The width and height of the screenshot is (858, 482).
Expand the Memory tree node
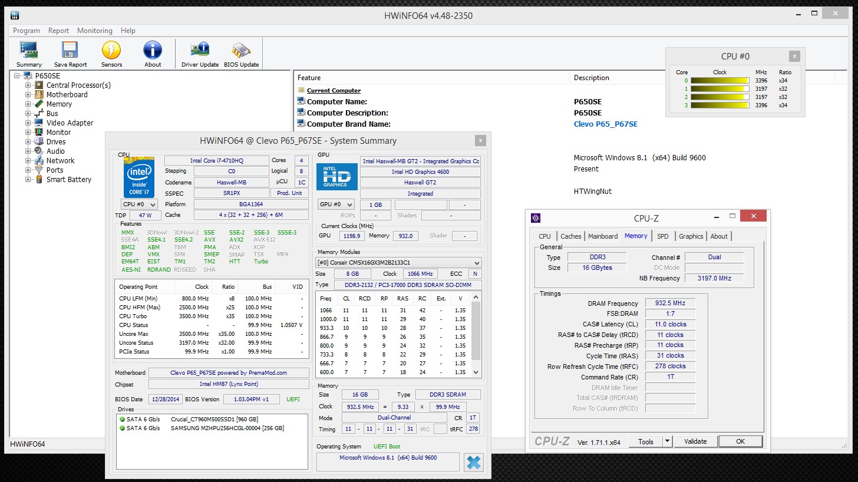pos(28,104)
